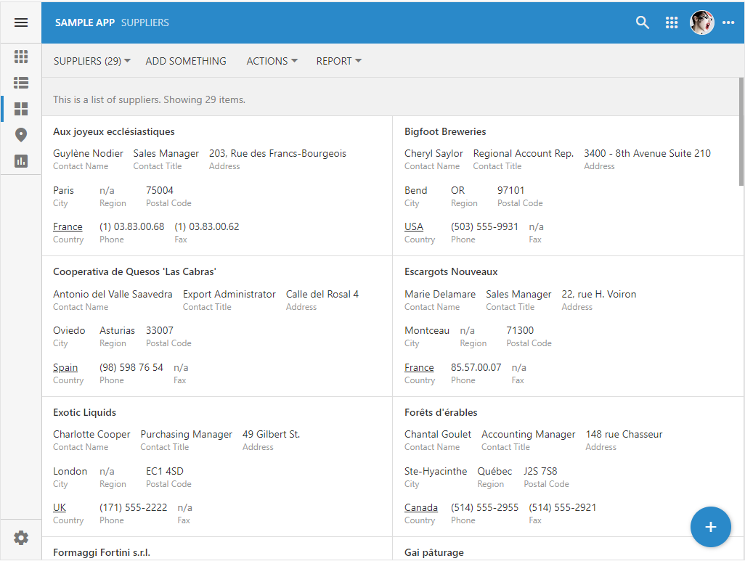Click the address 22, rue H. Voiron
The height and width of the screenshot is (561, 745).
click(x=598, y=294)
